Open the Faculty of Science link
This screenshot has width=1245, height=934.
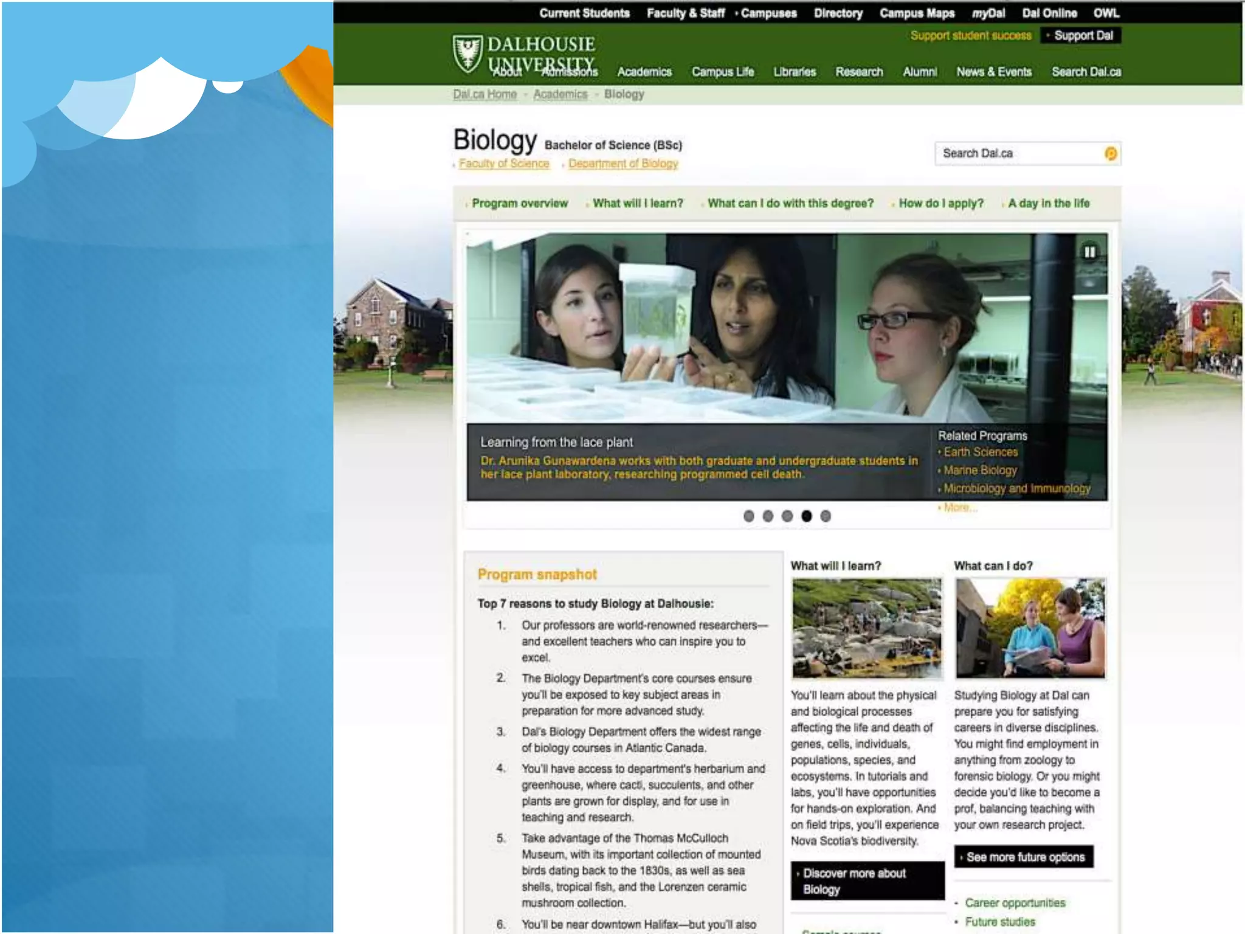pyautogui.click(x=503, y=164)
